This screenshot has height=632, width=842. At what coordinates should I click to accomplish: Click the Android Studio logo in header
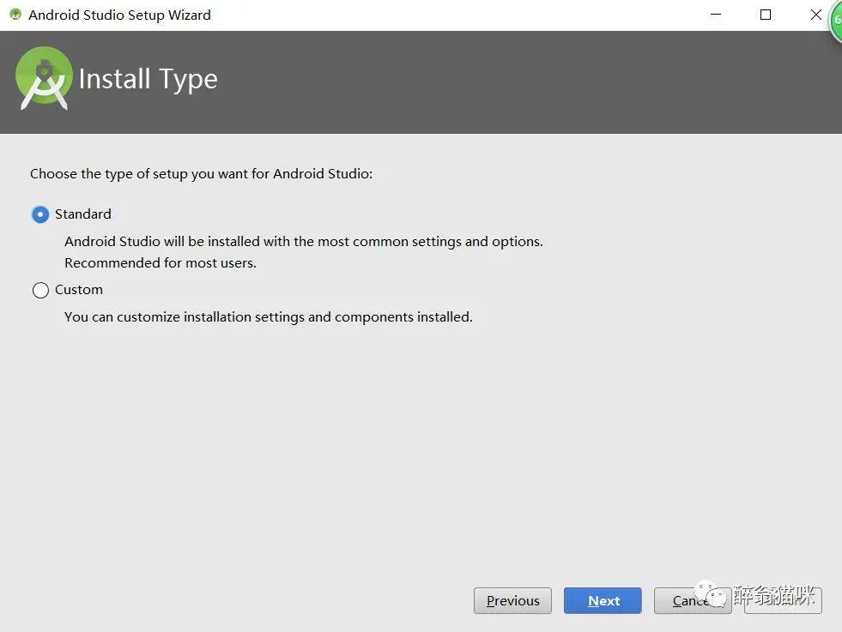tap(44, 78)
